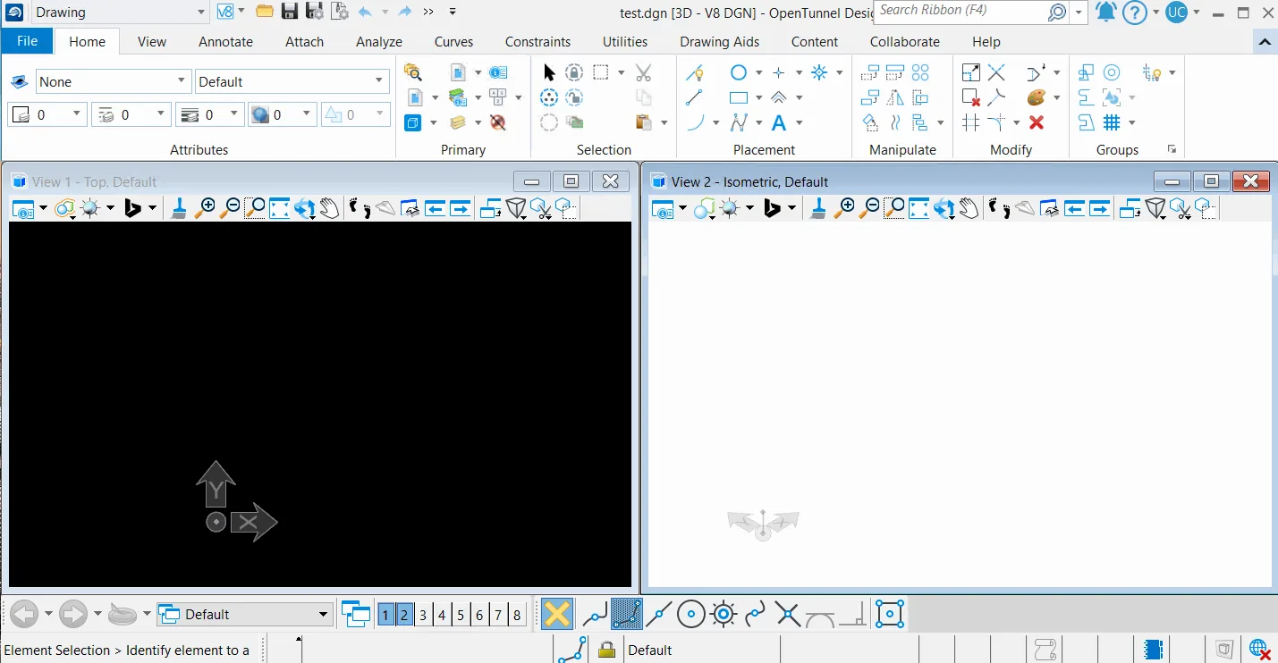This screenshot has height=663, width=1278.
Task: Click the Undo arrow button
Action: pos(365,12)
